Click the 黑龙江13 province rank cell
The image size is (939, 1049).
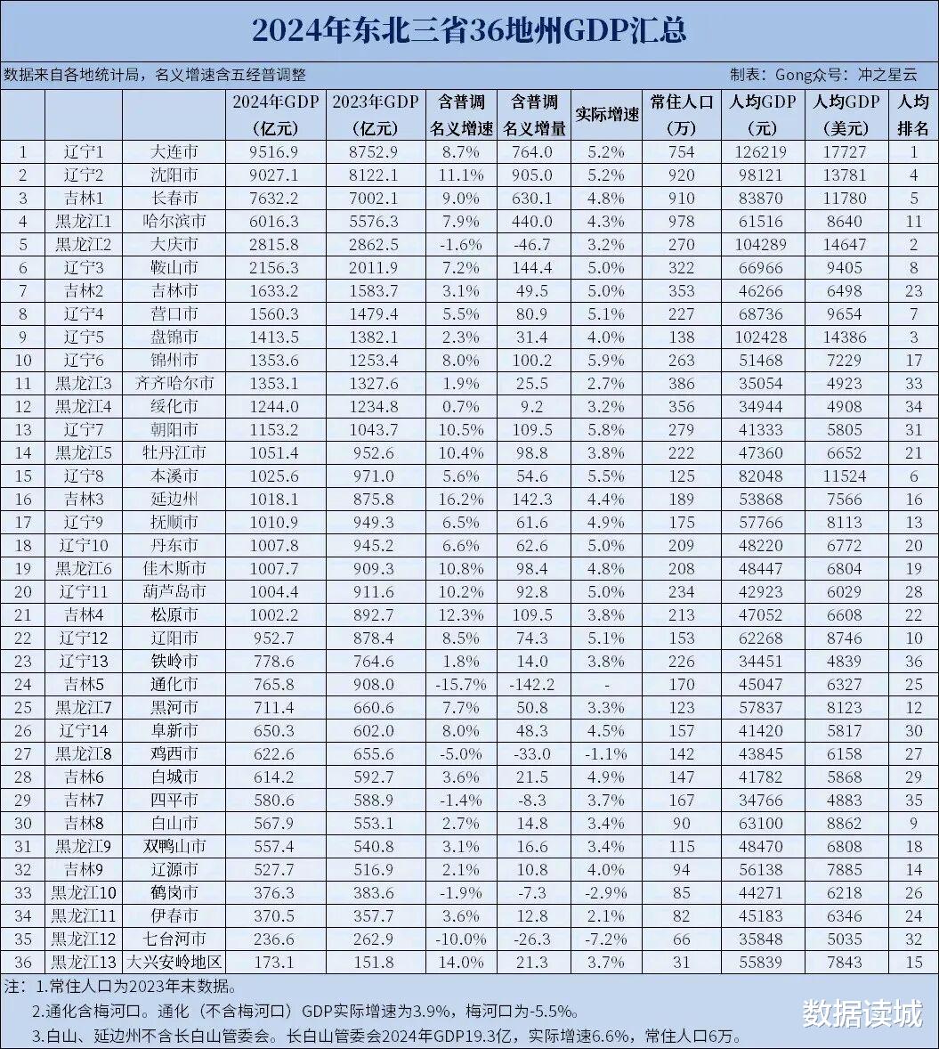pos(84,963)
